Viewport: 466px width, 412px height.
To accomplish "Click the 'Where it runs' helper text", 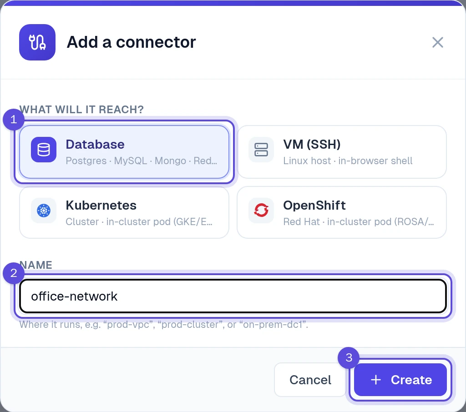I will click(164, 324).
